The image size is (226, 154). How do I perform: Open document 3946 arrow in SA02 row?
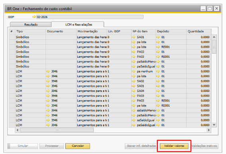tap(48, 81)
